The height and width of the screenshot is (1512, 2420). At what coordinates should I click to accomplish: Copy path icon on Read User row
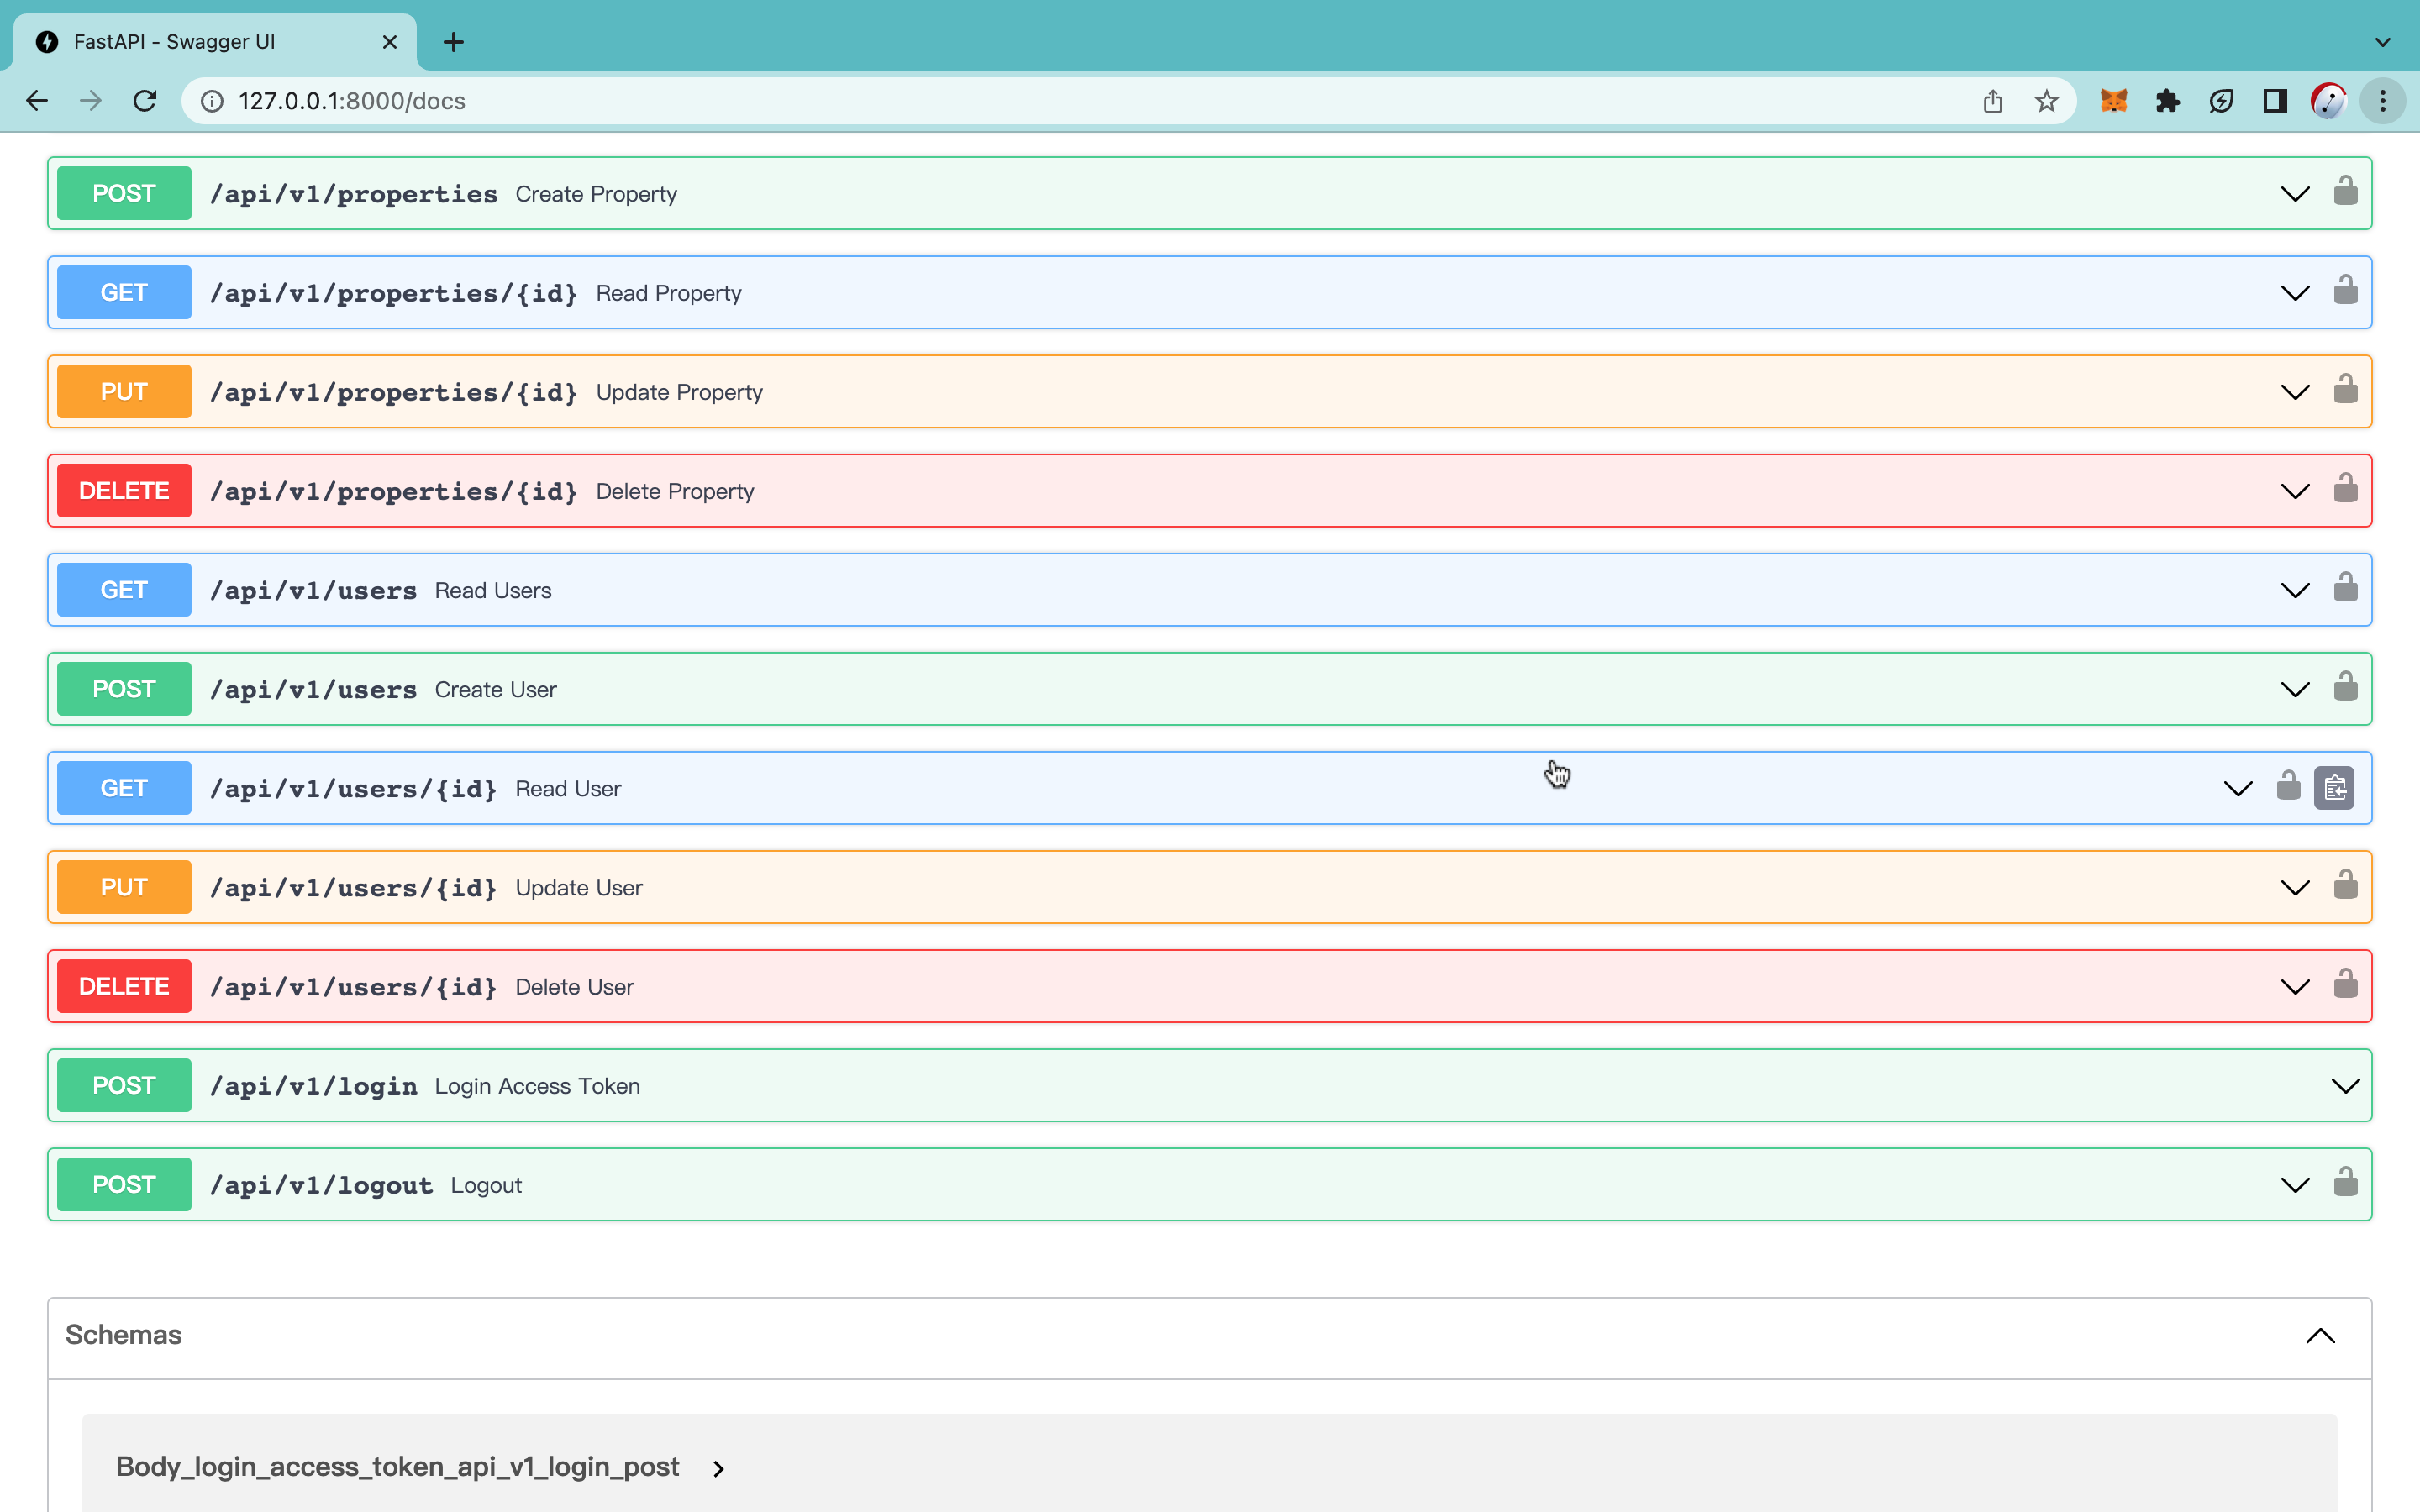coord(2334,788)
